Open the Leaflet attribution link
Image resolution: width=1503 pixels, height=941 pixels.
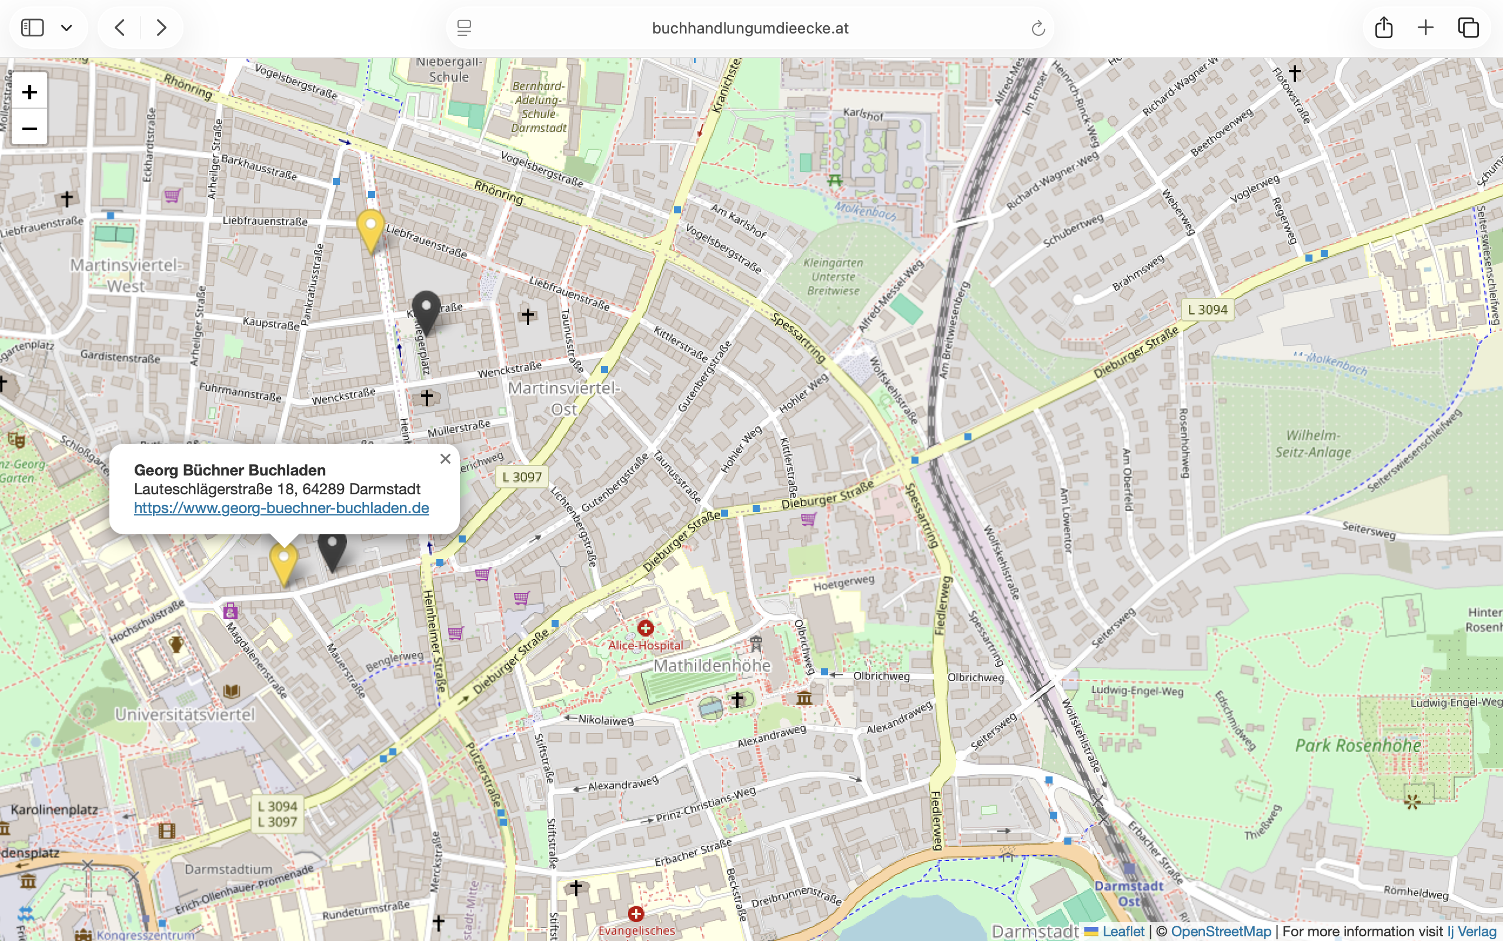pos(1123,931)
